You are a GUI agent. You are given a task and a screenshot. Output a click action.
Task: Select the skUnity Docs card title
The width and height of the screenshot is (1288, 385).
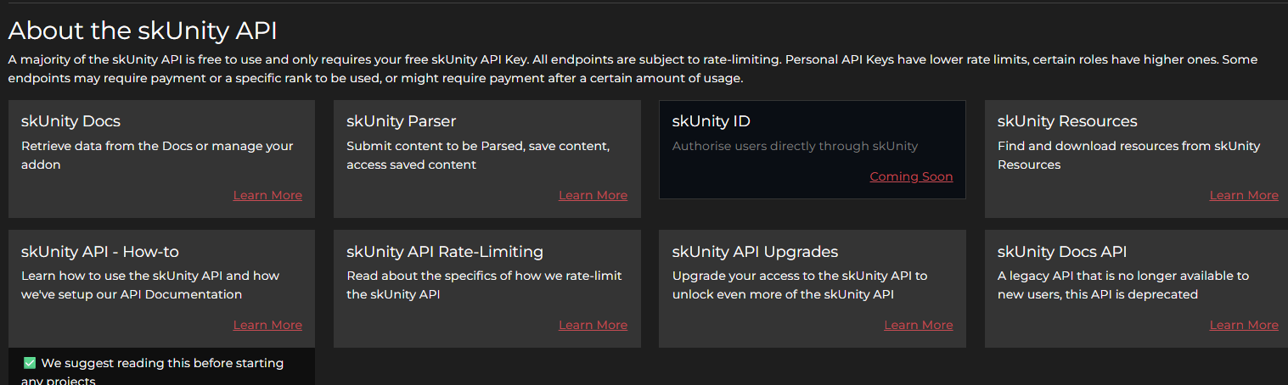tap(70, 121)
